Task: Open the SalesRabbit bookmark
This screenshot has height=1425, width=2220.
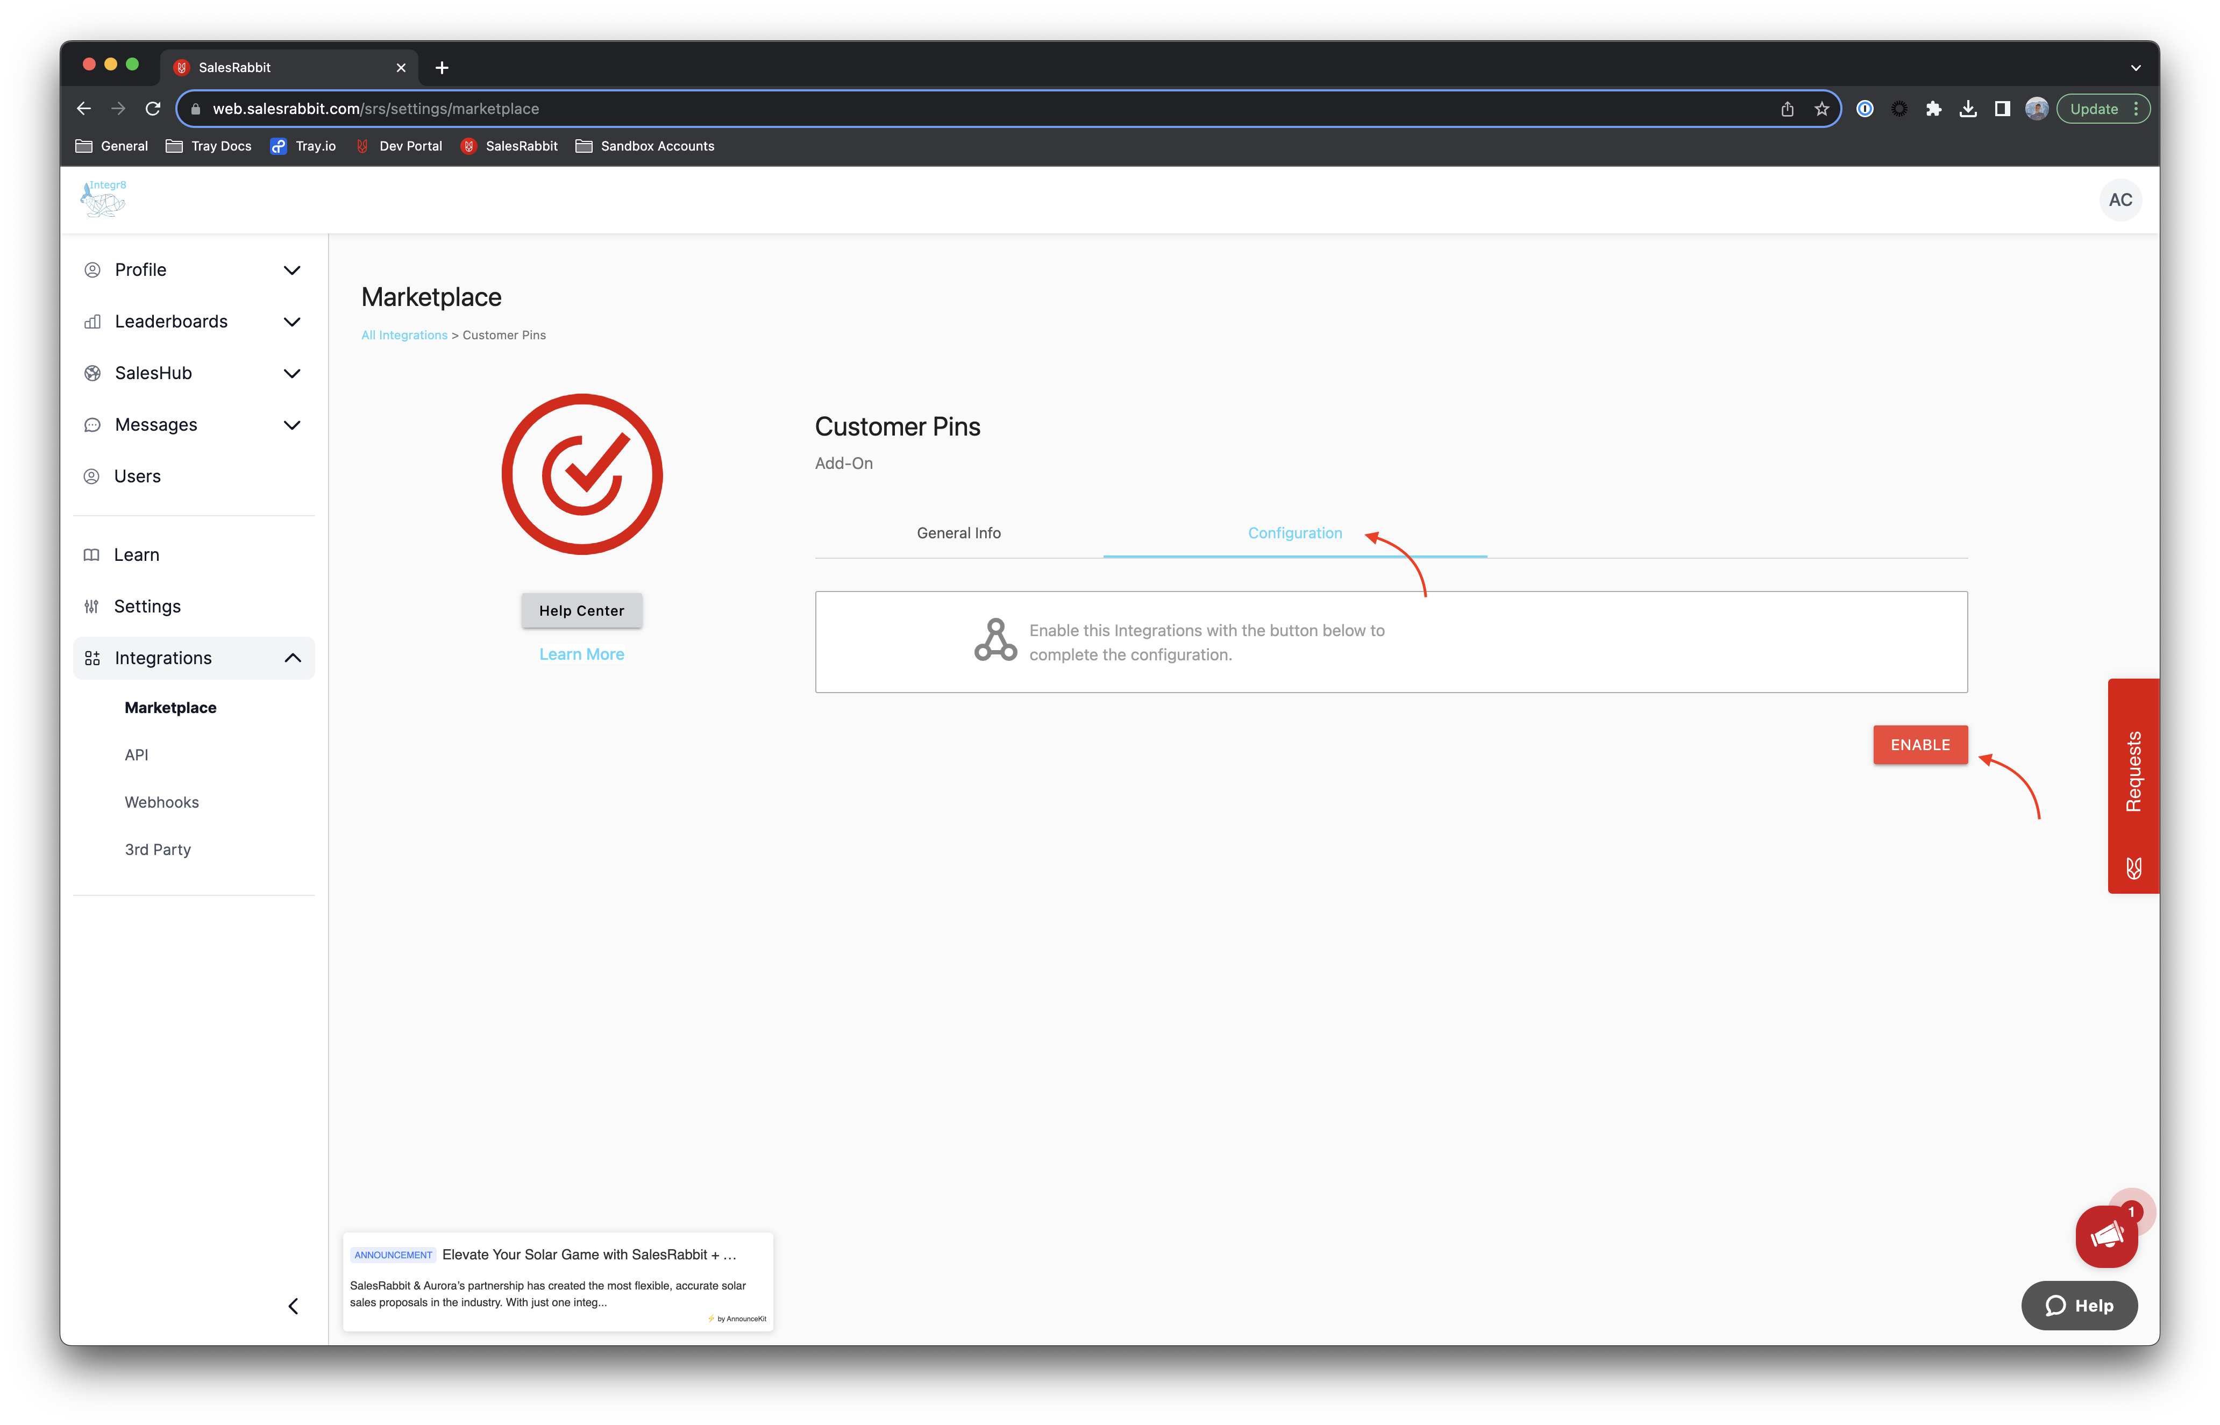Action: pos(509,146)
